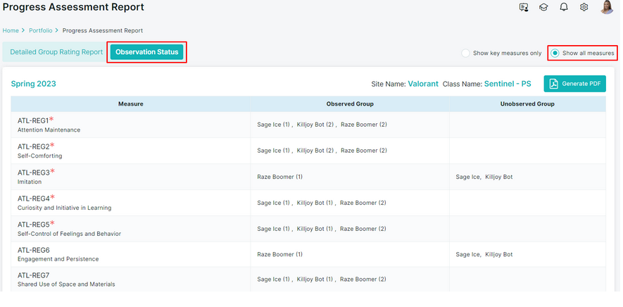Click the graduation cap training icon
623x307 pixels.
pyautogui.click(x=543, y=8)
